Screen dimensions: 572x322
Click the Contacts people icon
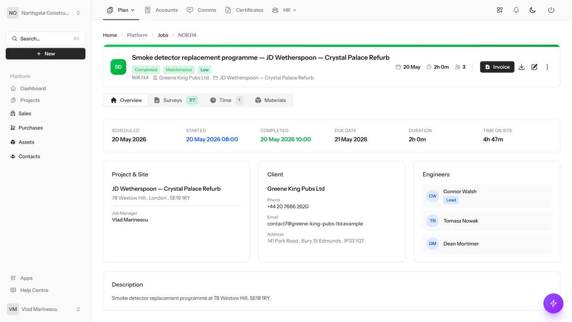click(x=13, y=156)
